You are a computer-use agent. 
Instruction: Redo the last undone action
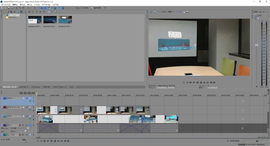click(x=35, y=8)
